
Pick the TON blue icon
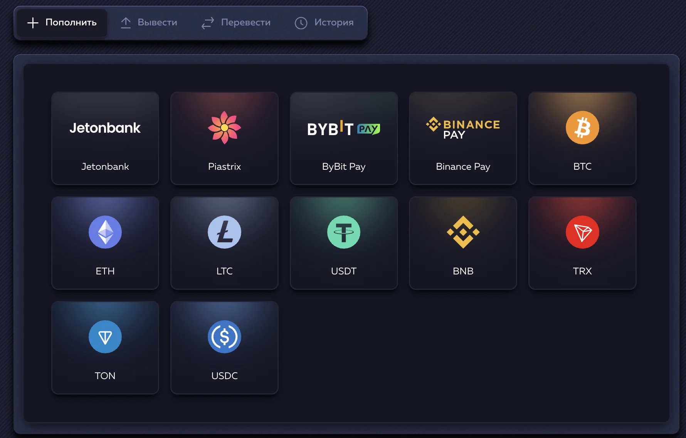[x=105, y=337]
